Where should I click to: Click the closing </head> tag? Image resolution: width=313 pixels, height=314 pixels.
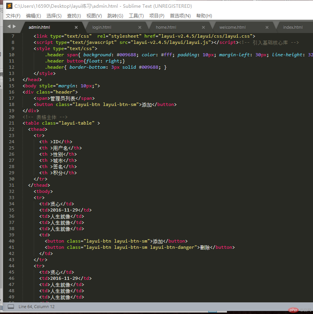32,80
